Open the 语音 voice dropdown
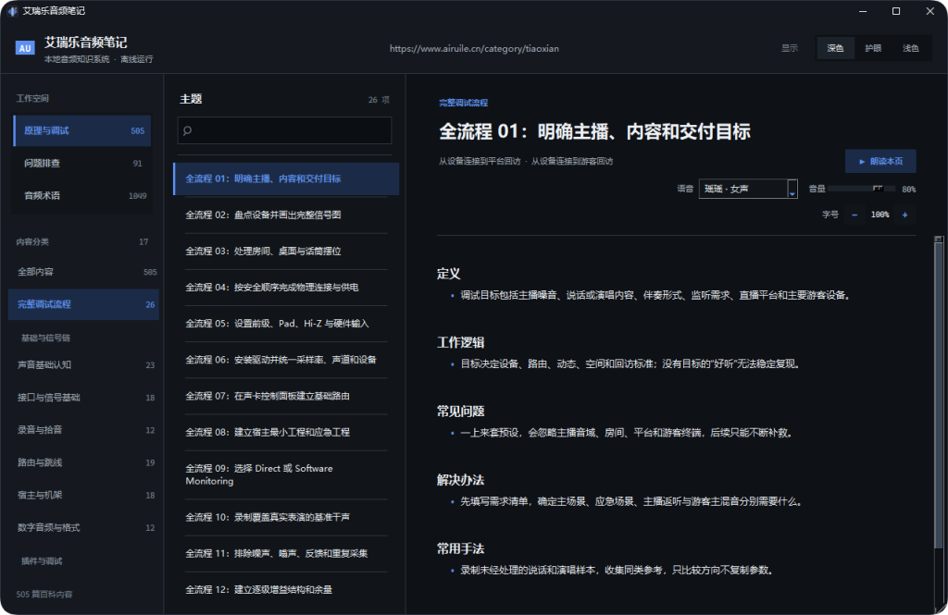 pyautogui.click(x=748, y=189)
